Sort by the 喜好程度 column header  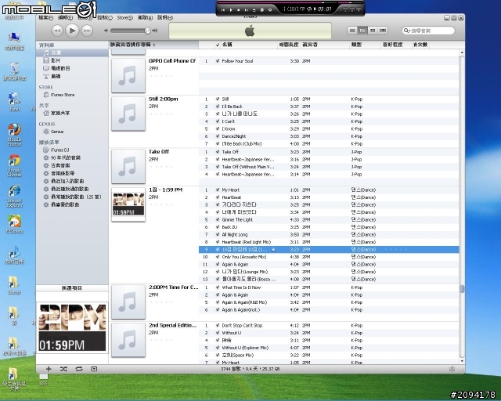[x=396, y=45]
